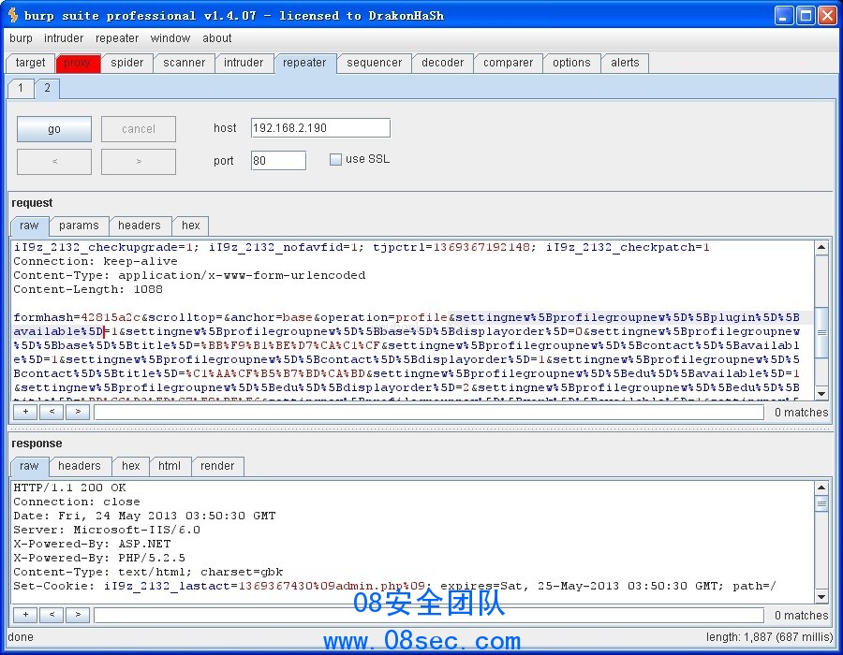Click the next request history button

[139, 162]
